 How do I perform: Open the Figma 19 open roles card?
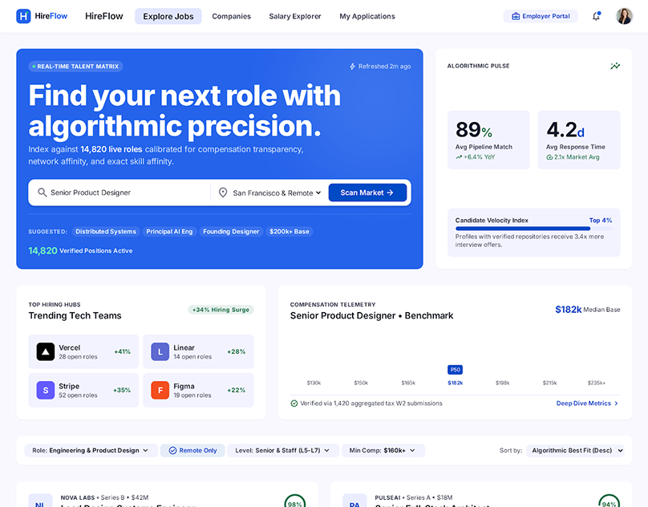coord(198,390)
